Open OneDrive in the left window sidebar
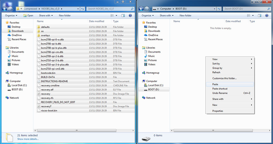 point(16,35)
